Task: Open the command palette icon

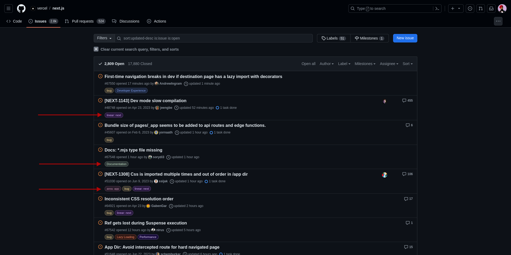Action: (437, 8)
